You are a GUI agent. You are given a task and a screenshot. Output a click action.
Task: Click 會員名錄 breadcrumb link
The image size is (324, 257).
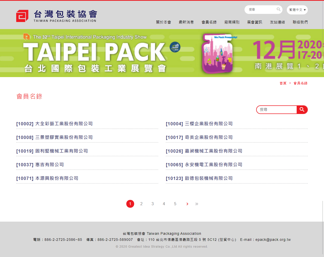pyautogui.click(x=300, y=83)
